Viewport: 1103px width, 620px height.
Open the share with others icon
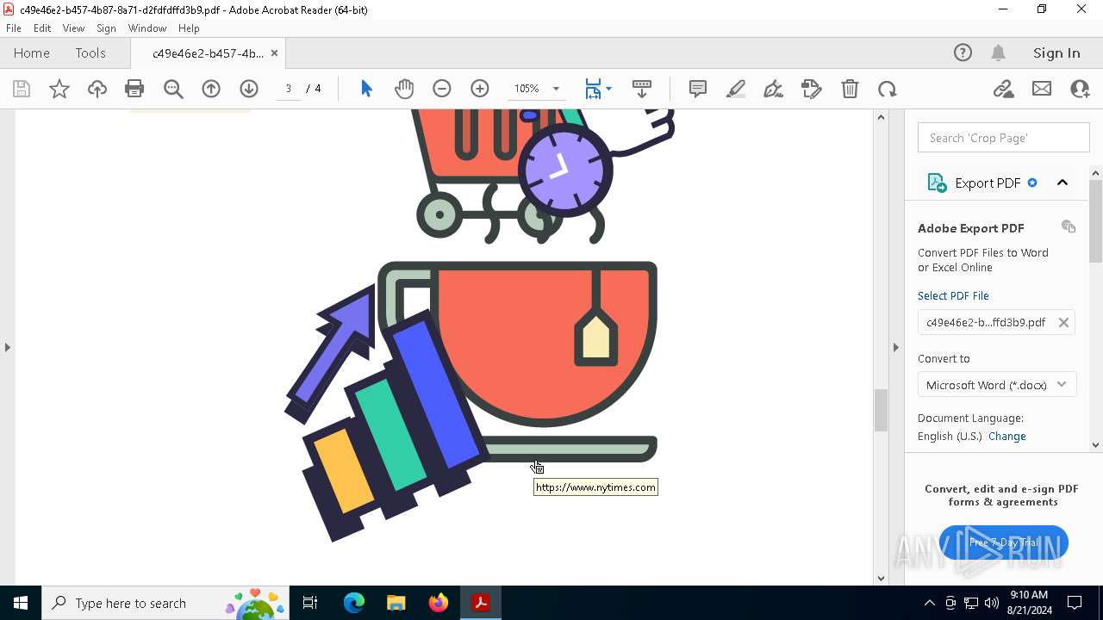1080,89
